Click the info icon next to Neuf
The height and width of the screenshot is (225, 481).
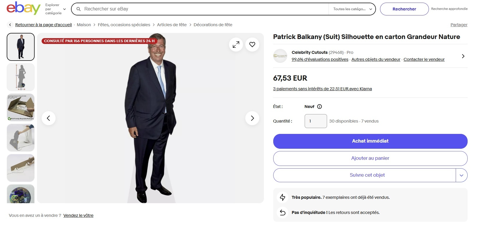click(320, 107)
